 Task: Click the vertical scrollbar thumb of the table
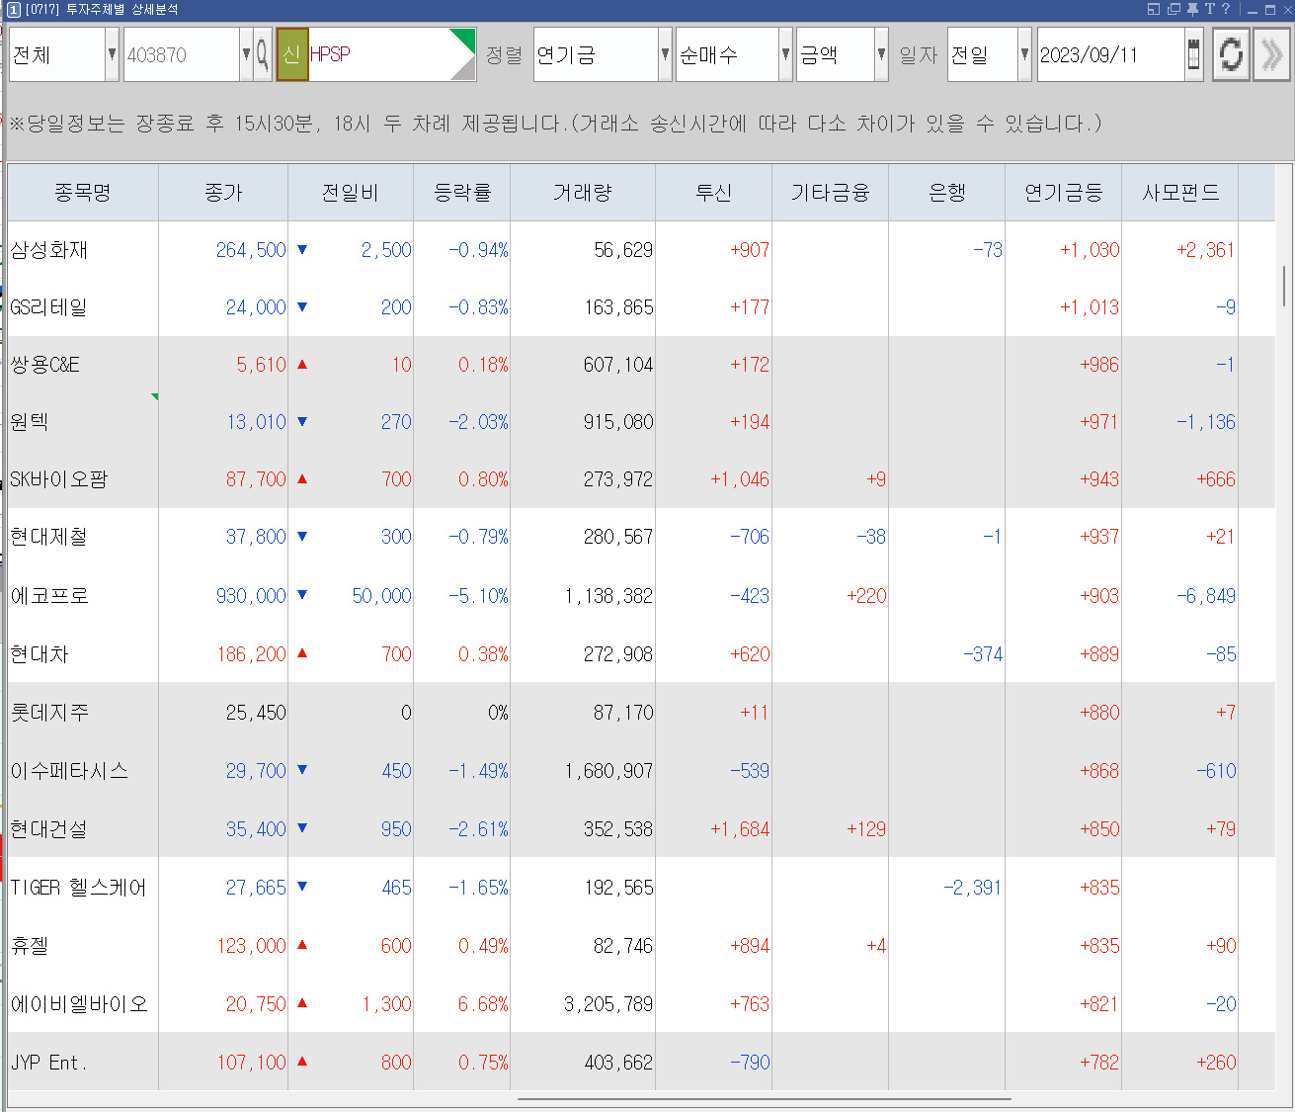point(1284,287)
